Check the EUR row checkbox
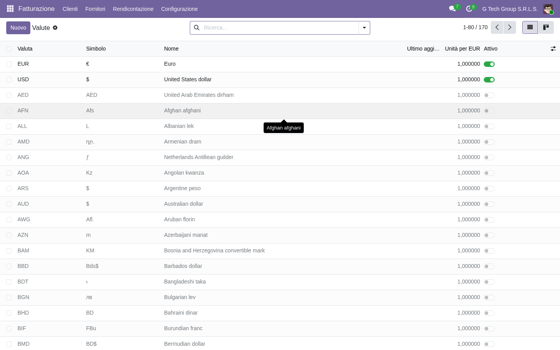560x350 pixels. (x=9, y=64)
